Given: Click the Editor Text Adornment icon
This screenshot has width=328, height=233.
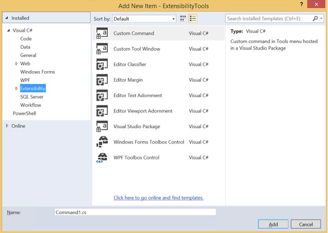Looking at the screenshot, I should 102,95.
